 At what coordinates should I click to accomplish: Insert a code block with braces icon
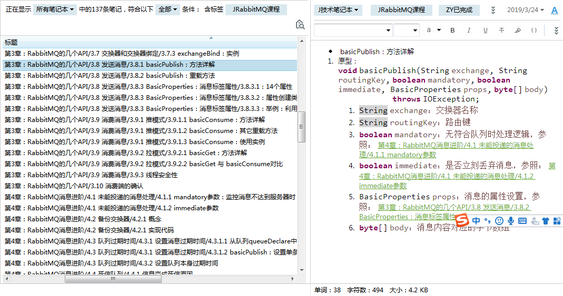(x=534, y=30)
